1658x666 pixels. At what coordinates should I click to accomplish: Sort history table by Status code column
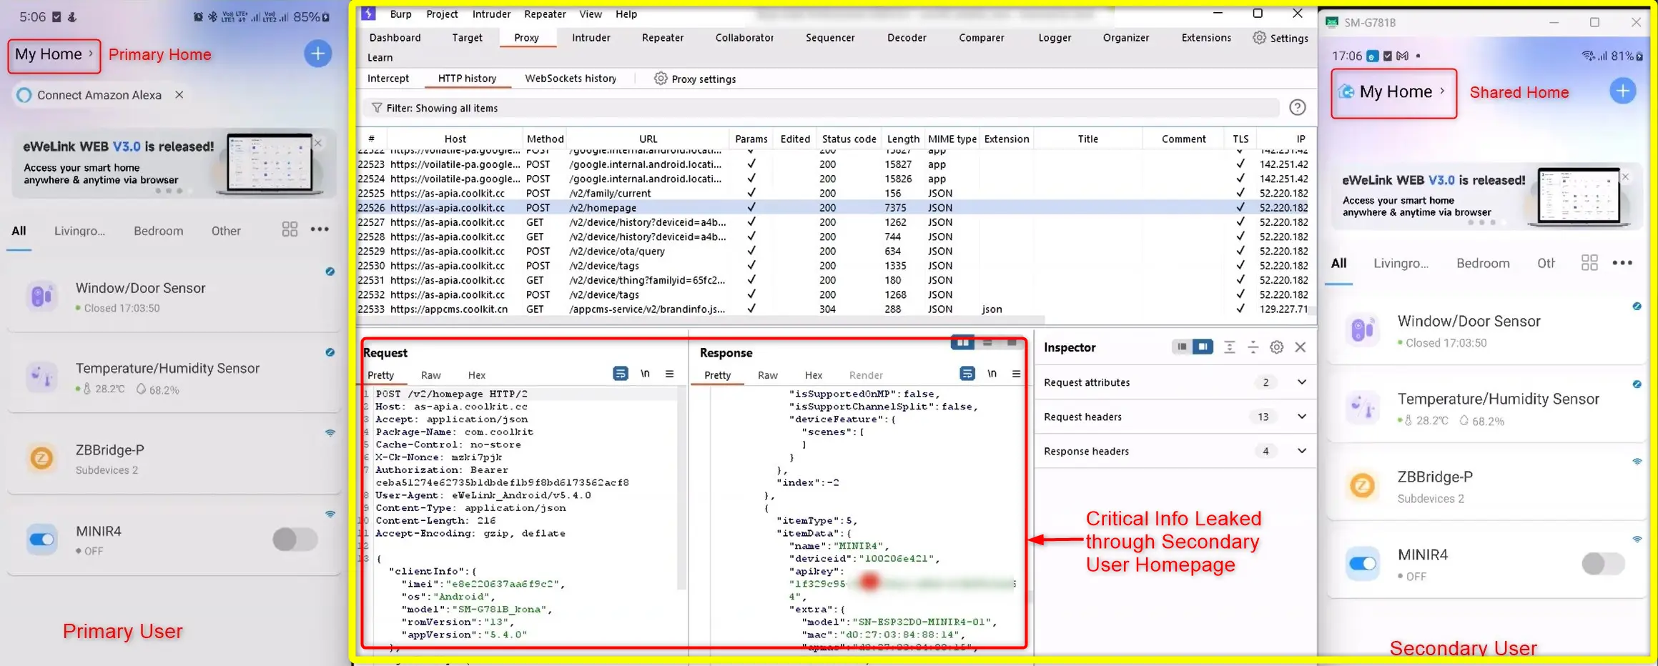[849, 139]
